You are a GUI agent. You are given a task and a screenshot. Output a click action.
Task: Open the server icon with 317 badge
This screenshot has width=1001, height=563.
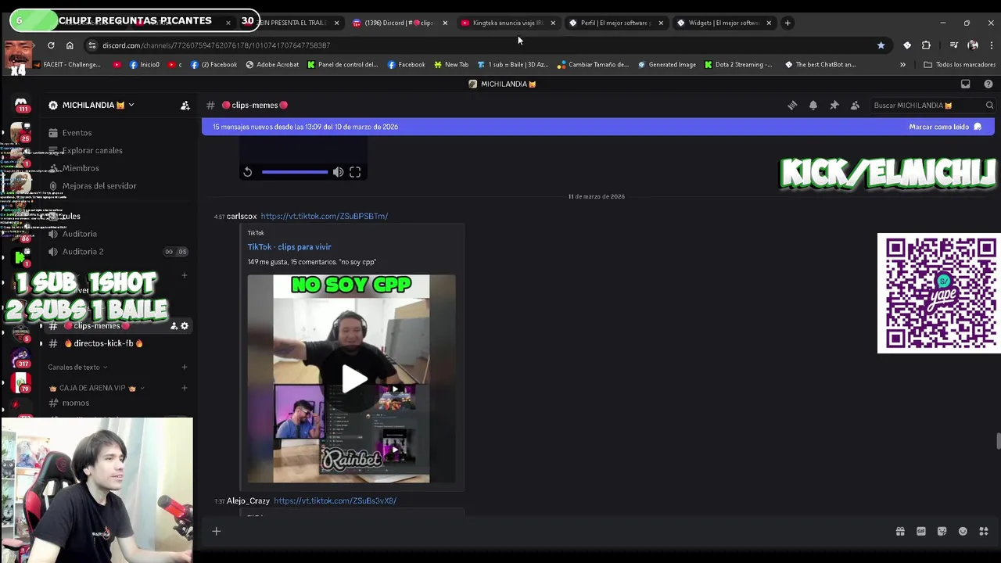[x=21, y=358]
